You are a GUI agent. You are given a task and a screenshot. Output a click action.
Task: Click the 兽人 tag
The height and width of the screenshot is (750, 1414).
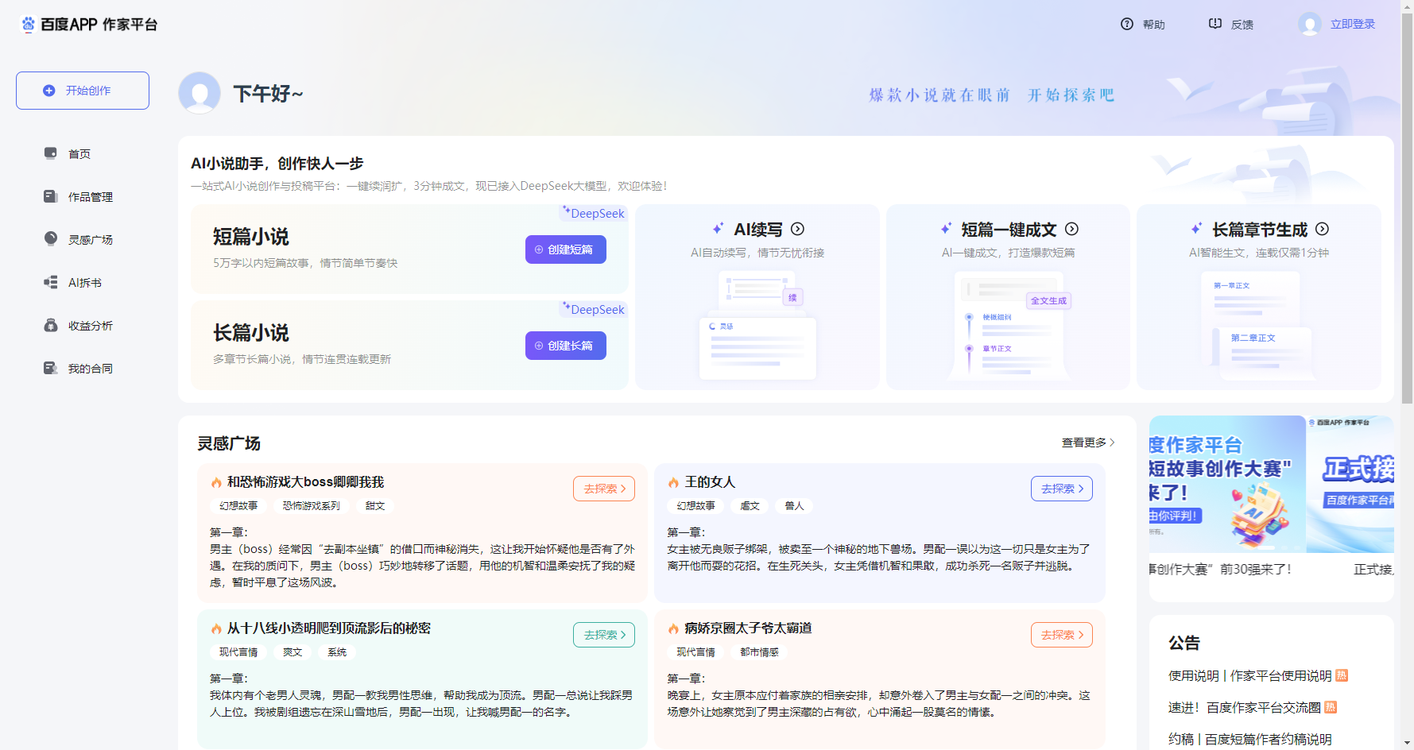tap(794, 506)
